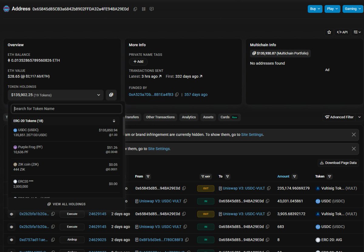Copy the address 0x65845d85CB3a... in the page header

click(x=135, y=9)
